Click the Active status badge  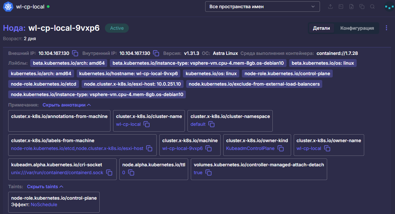pos(117,28)
